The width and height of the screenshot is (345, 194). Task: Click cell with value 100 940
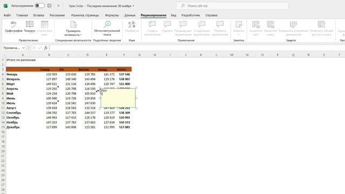pos(52,98)
